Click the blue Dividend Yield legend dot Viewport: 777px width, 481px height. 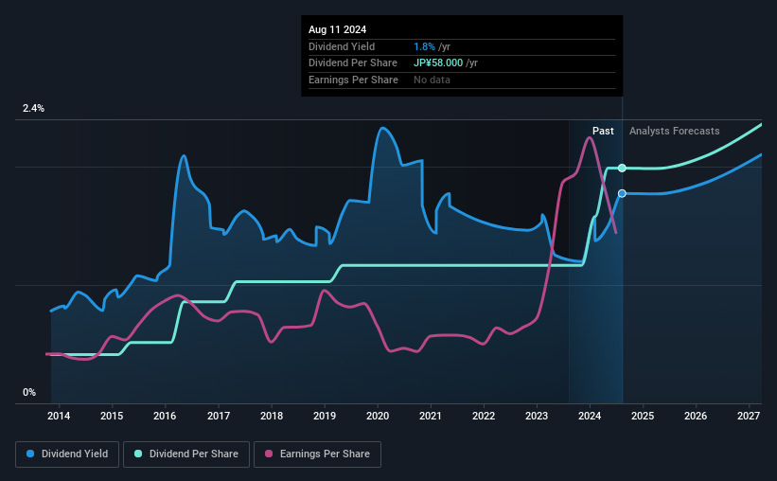tap(30, 454)
